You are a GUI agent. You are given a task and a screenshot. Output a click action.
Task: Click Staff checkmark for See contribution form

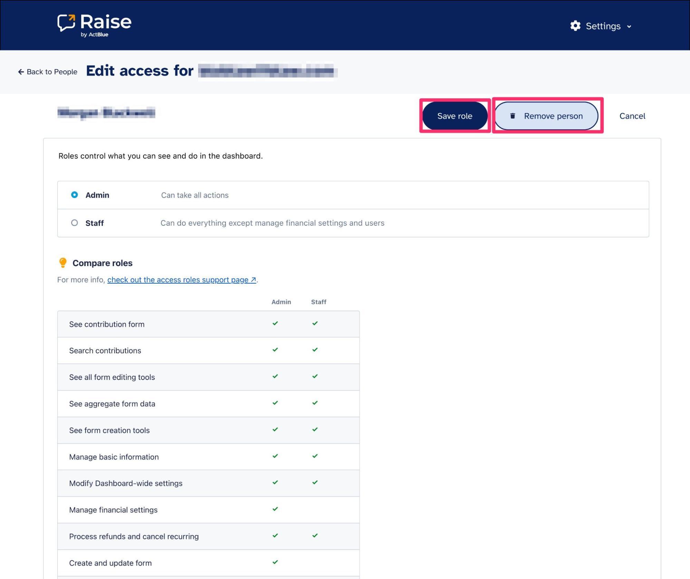tap(315, 323)
